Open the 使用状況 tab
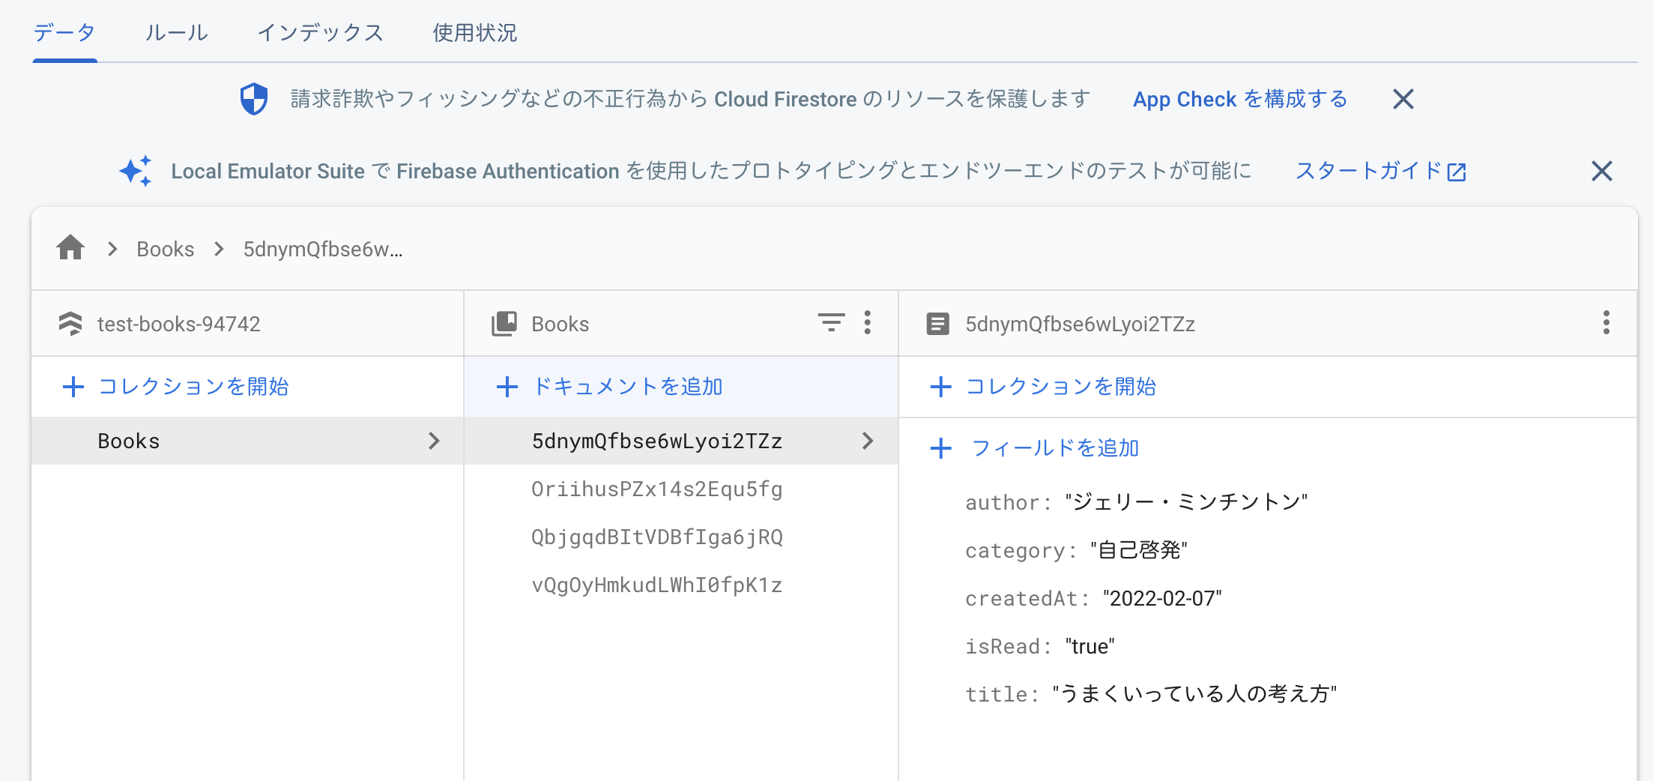Screen dimensions: 1653x781 (x=474, y=32)
